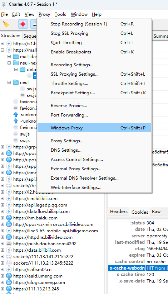Select Start Throttling menu entry

94,43
